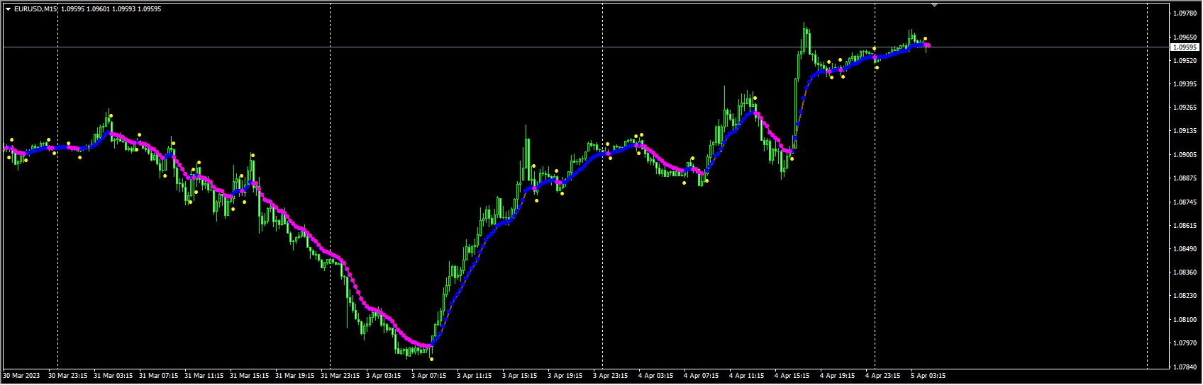1203x385 pixels.
Task: Click the 3 Apr 23:15 time label
Action: (611, 376)
